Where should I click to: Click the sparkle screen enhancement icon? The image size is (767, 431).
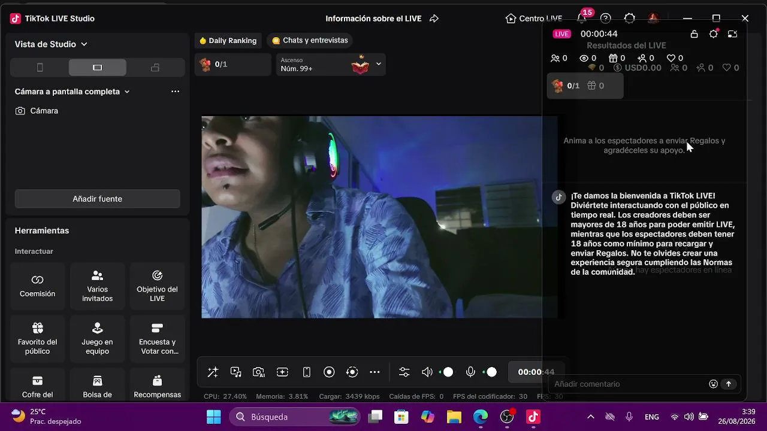(282, 372)
